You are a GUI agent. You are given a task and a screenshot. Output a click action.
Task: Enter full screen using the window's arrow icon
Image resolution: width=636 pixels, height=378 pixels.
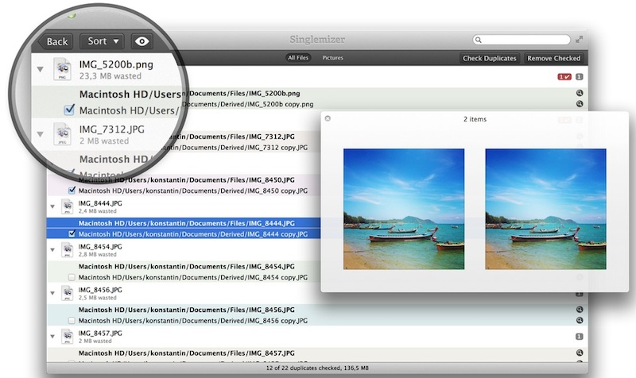[580, 38]
